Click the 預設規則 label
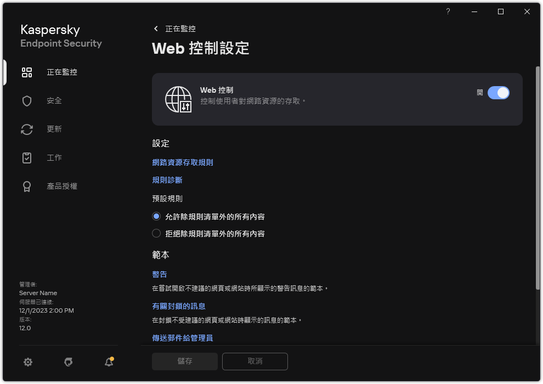The image size is (543, 384). [x=167, y=199]
